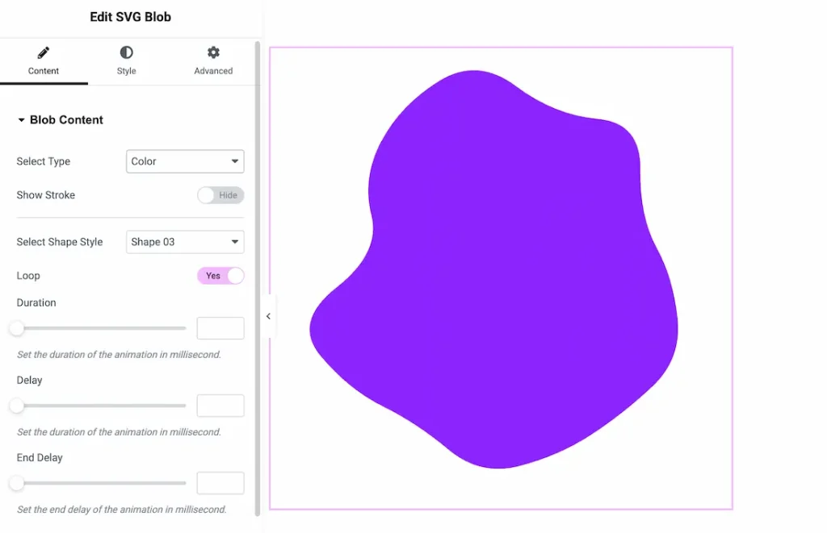Click the End Delay slider handle
The height and width of the screenshot is (533, 827).
click(x=15, y=483)
